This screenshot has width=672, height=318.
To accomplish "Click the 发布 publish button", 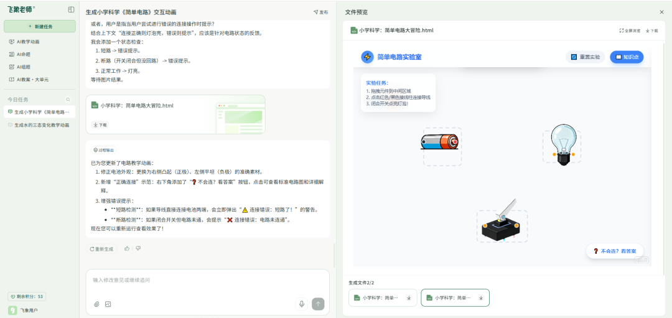I will (320, 12).
